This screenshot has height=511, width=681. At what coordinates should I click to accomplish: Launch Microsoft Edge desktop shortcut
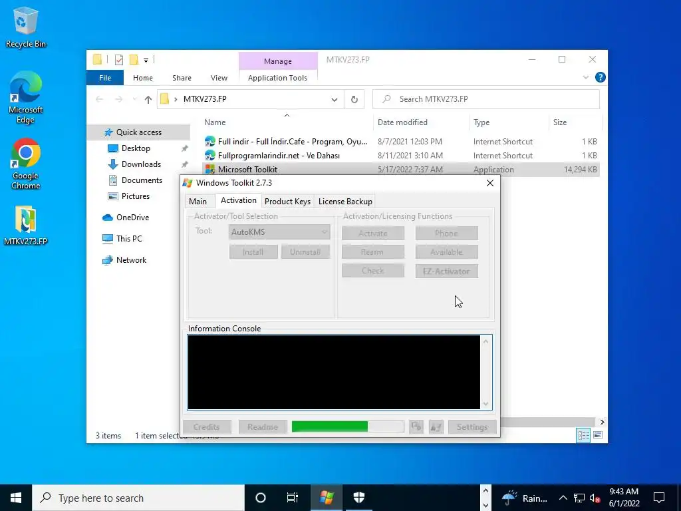tap(26, 97)
